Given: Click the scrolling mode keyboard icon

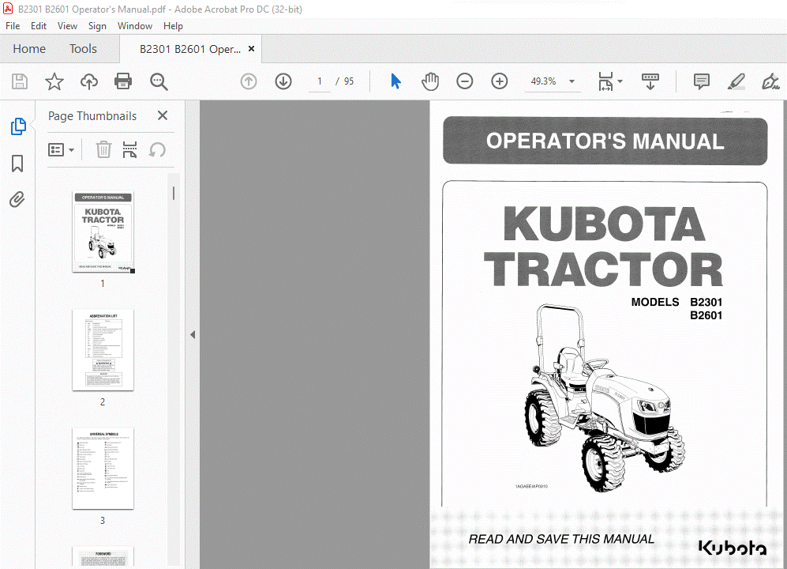Looking at the screenshot, I should click(650, 81).
